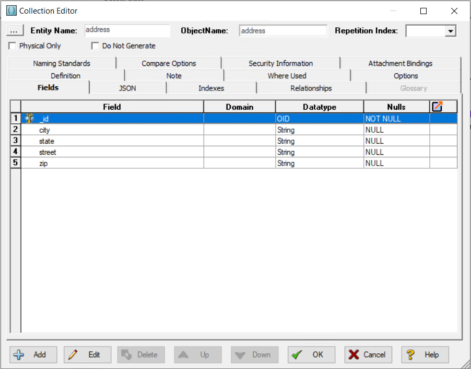Click the primary key icon beside _id
471x369 pixels.
[29, 119]
